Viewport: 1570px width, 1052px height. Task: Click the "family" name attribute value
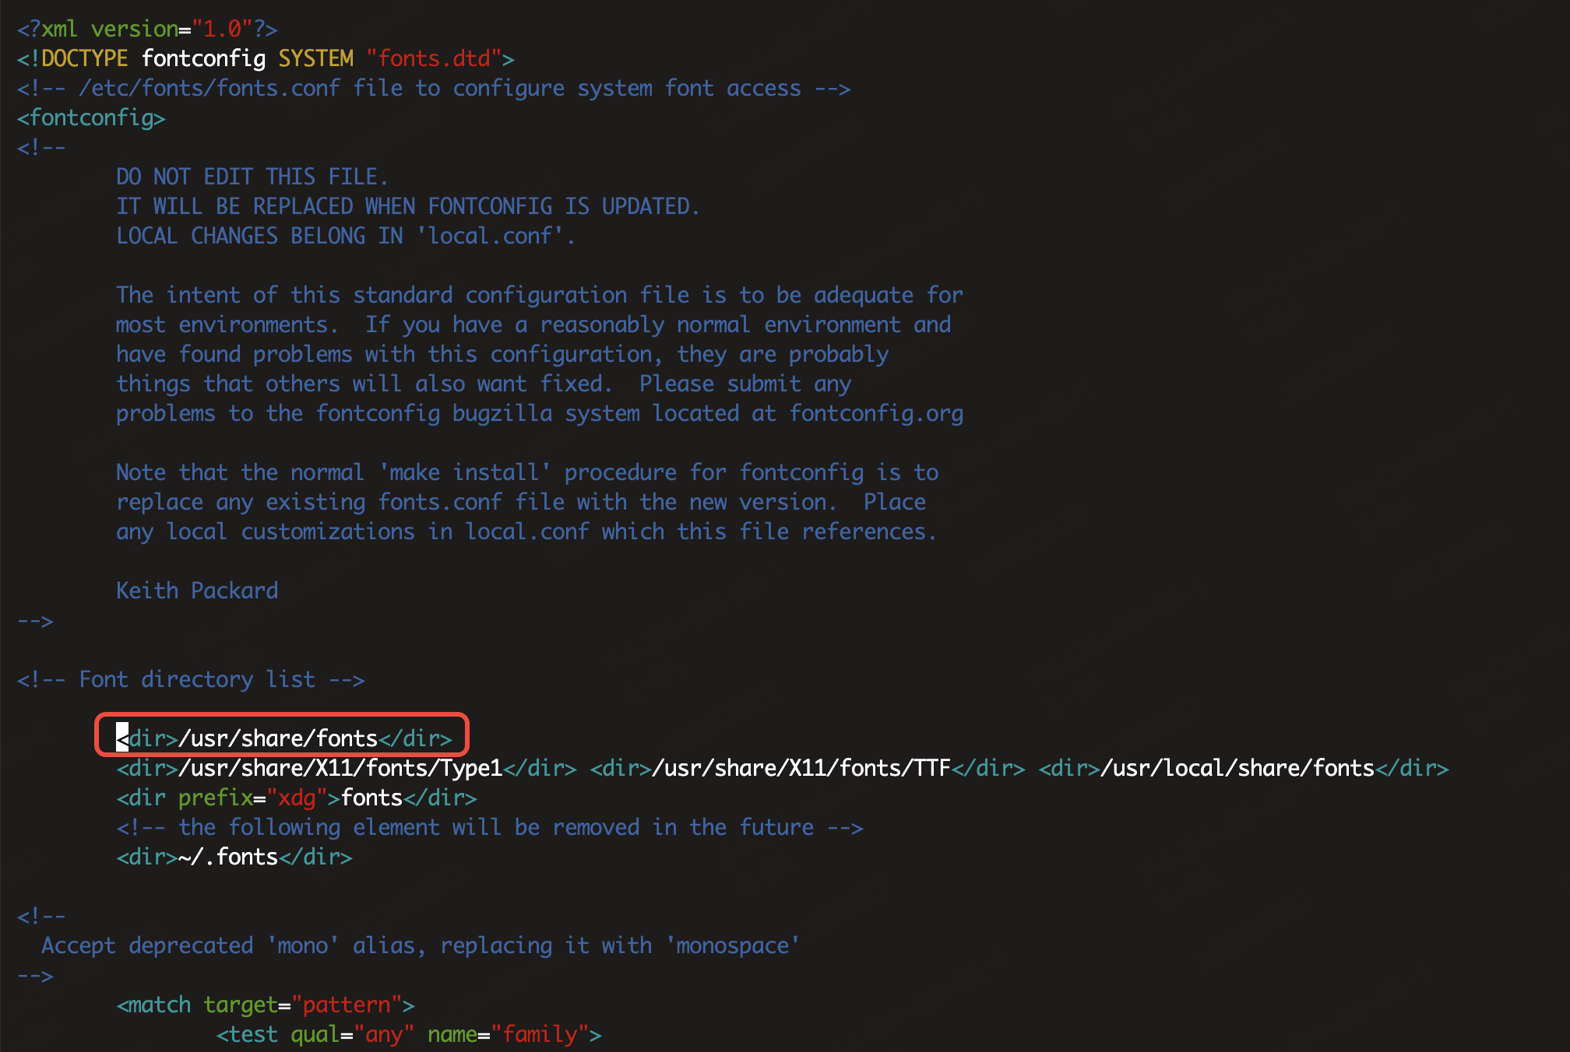point(540,1034)
